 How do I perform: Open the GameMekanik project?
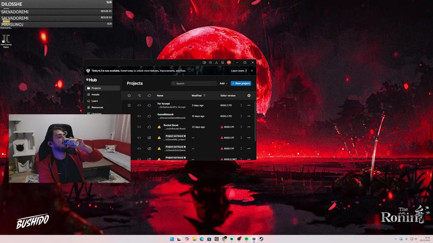[x=165, y=114]
